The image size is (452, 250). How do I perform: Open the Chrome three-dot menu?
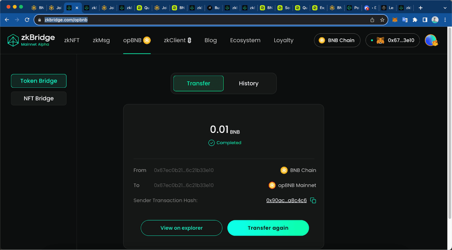coord(445,20)
